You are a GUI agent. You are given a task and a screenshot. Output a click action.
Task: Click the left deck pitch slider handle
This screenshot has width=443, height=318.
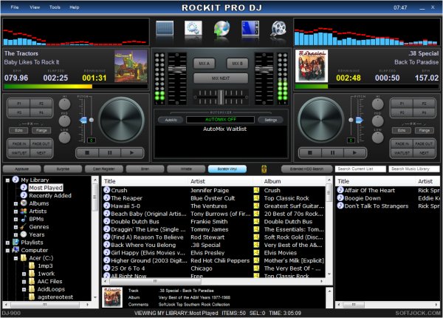(x=83, y=121)
